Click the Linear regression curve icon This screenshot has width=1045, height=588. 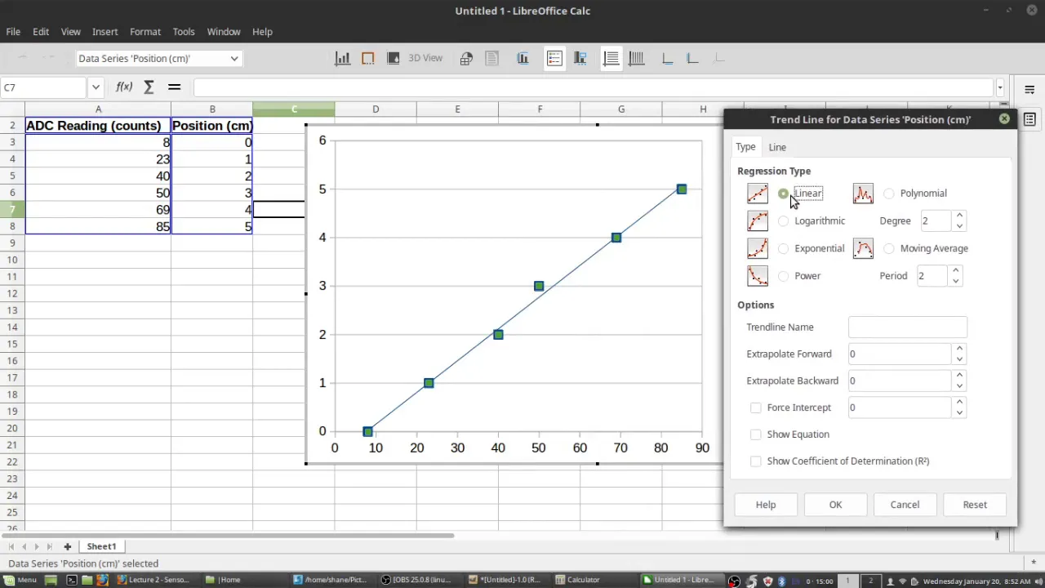pyautogui.click(x=758, y=194)
